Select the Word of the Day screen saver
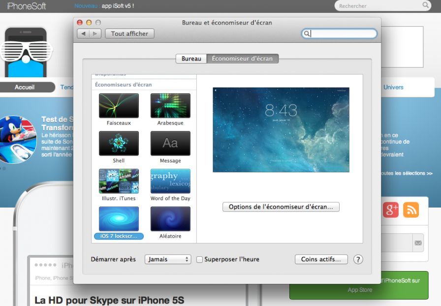441x306 pixels. click(170, 181)
